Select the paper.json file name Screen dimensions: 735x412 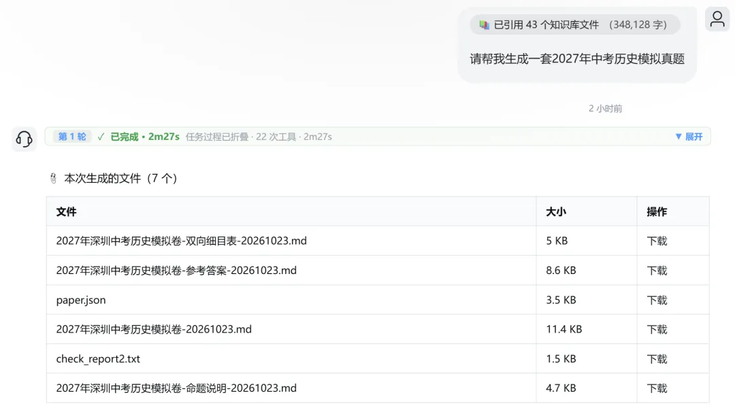81,300
